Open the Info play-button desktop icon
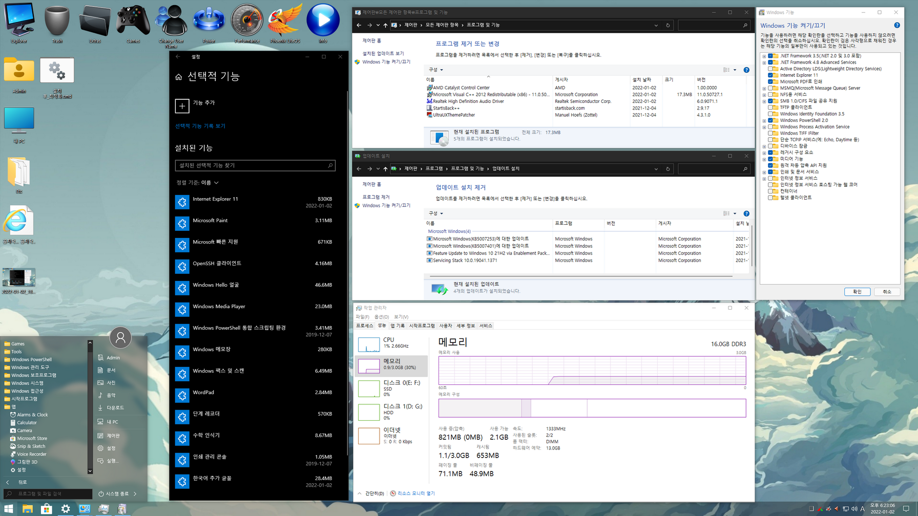 click(323, 21)
